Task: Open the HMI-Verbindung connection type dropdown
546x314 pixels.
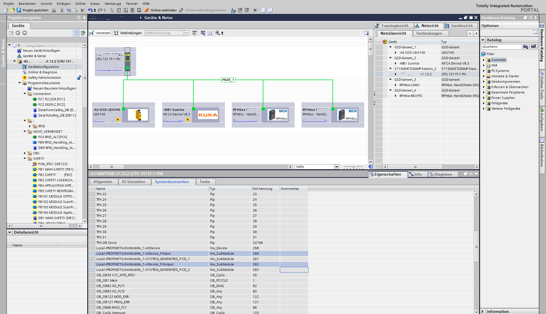Action: [186, 33]
